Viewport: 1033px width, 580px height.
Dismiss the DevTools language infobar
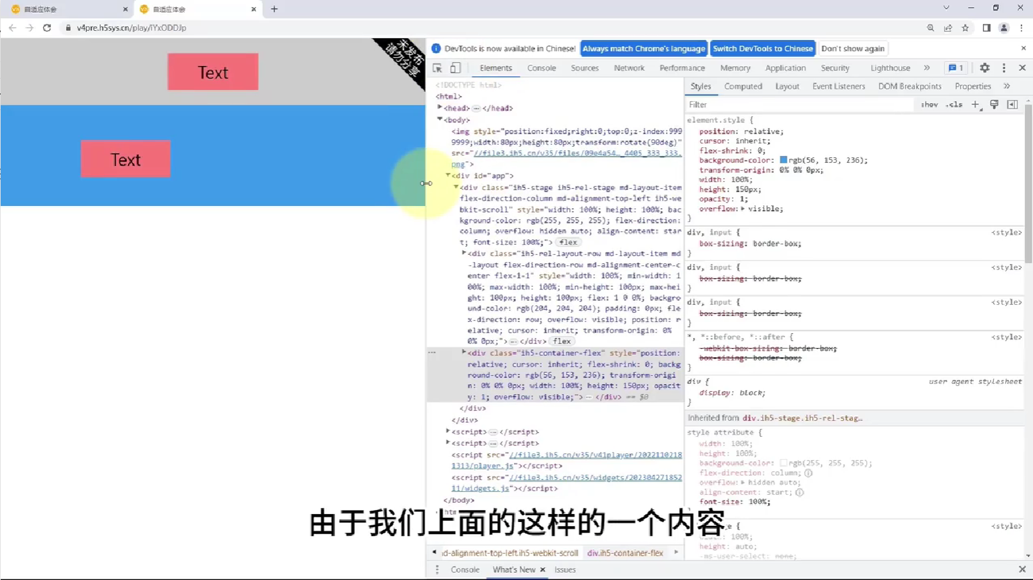pyautogui.click(x=1023, y=49)
